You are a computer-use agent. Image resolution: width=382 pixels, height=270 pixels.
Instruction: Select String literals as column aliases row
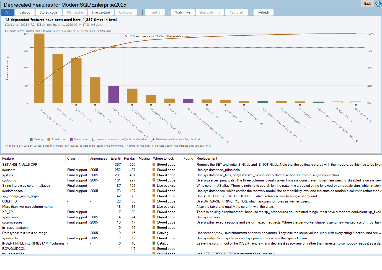[x=191, y=186]
